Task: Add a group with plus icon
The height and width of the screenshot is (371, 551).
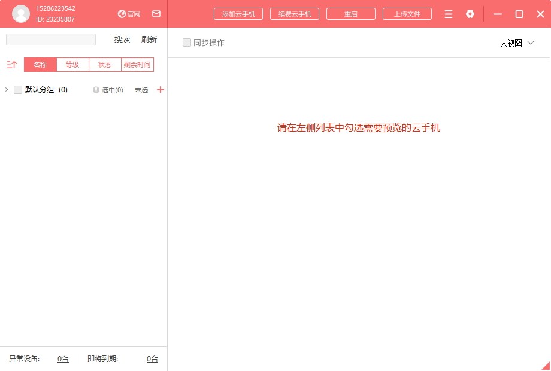Action: [161, 90]
